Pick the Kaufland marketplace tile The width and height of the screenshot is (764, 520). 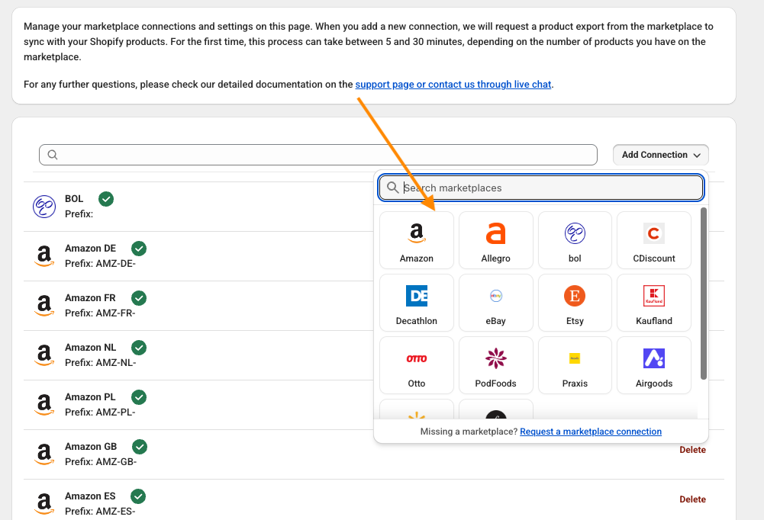tap(654, 303)
